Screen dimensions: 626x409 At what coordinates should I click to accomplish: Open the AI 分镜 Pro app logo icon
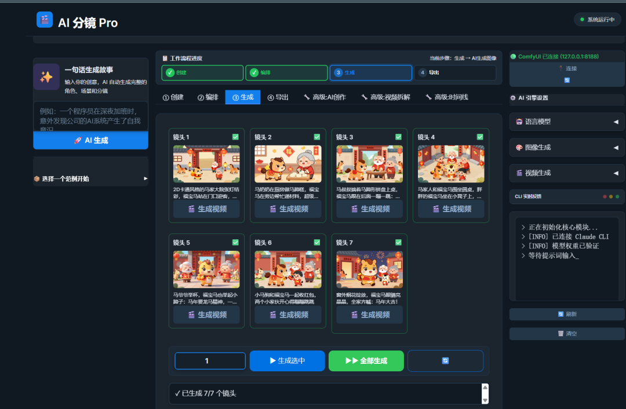pos(45,20)
